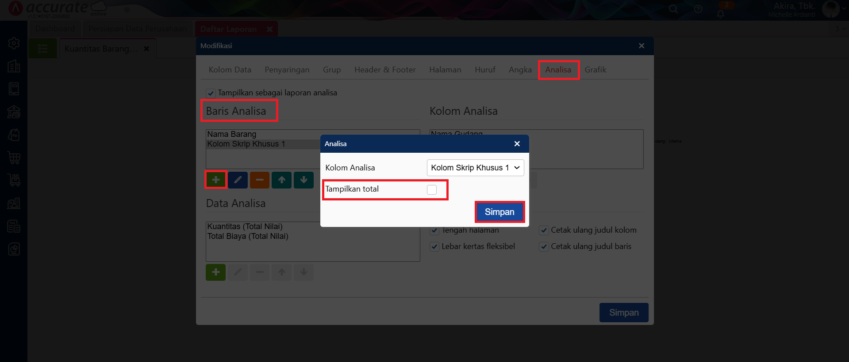
Task: Click the green add button under Data Analisa
Action: [216, 272]
